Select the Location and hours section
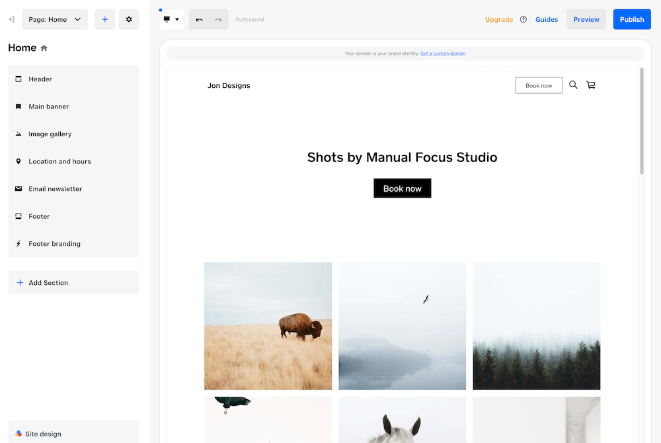Viewport: 661px width, 443px height. (74, 161)
